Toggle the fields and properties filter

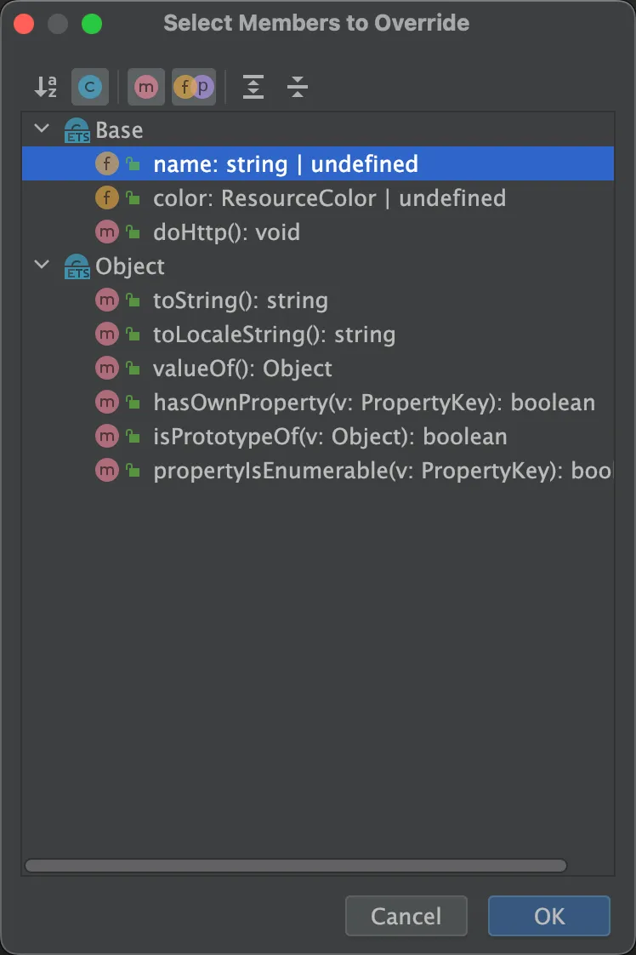click(x=194, y=87)
